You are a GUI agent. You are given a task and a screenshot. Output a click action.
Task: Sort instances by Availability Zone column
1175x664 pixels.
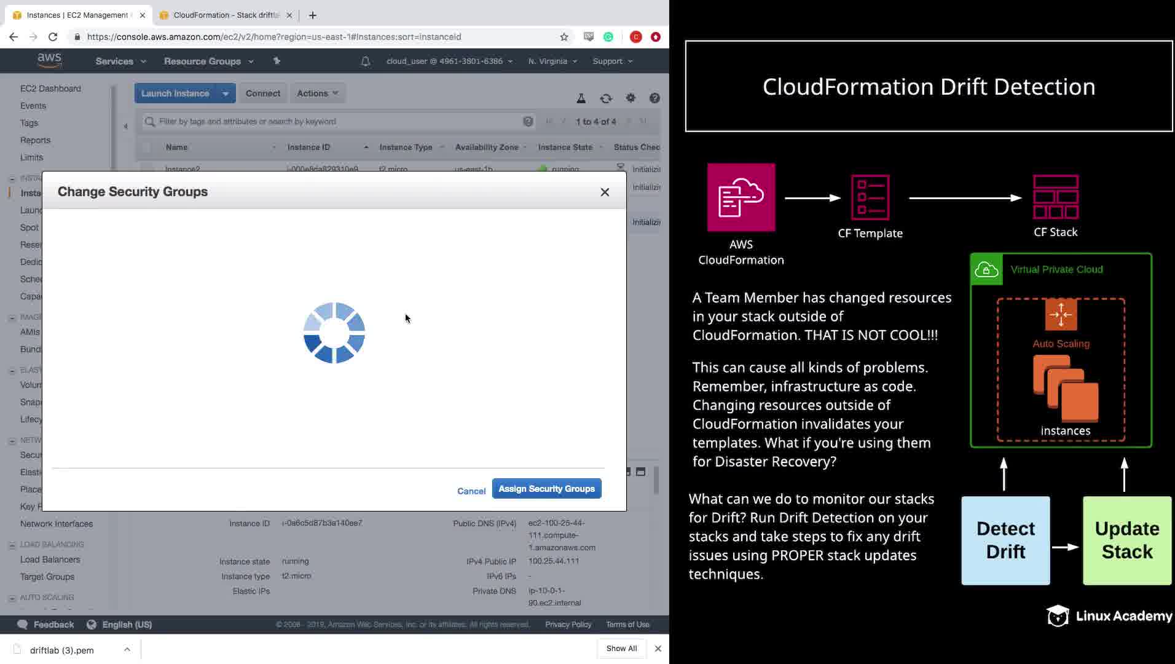coord(487,148)
